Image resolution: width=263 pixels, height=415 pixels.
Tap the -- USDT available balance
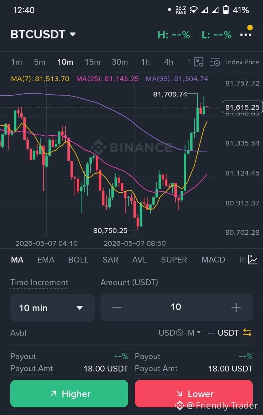click(x=223, y=333)
